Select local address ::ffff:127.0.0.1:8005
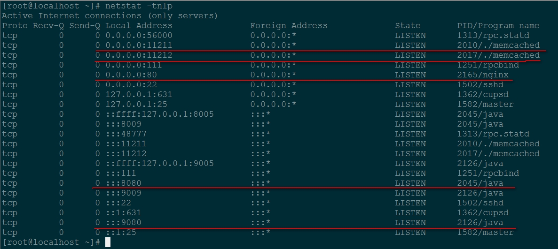558x249 pixels. click(159, 114)
